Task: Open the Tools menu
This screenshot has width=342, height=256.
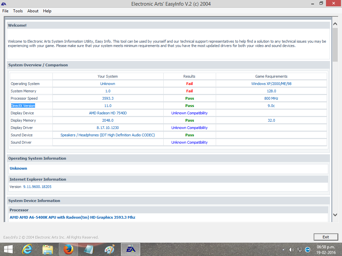Action: 18,11
